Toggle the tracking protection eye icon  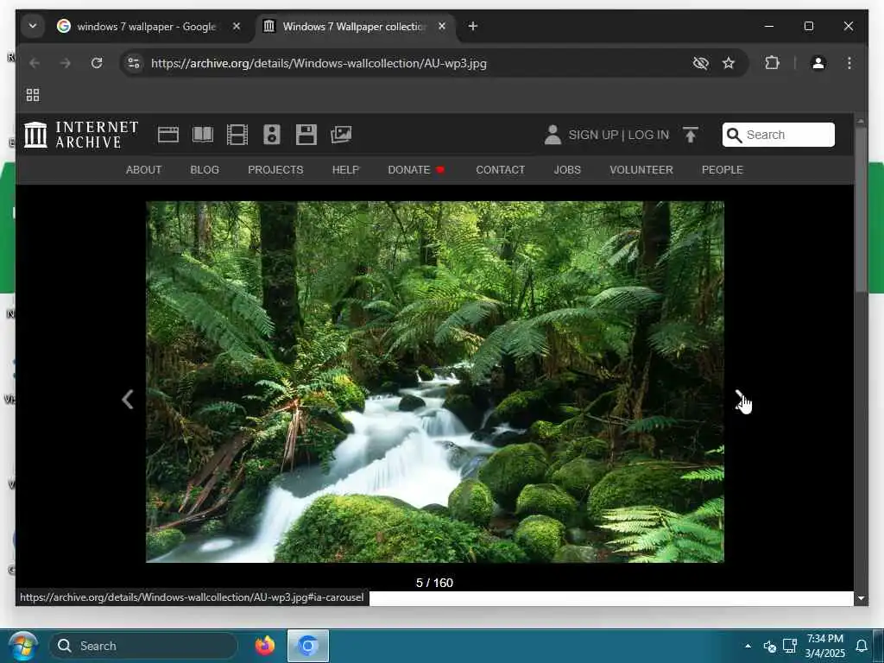click(x=700, y=63)
